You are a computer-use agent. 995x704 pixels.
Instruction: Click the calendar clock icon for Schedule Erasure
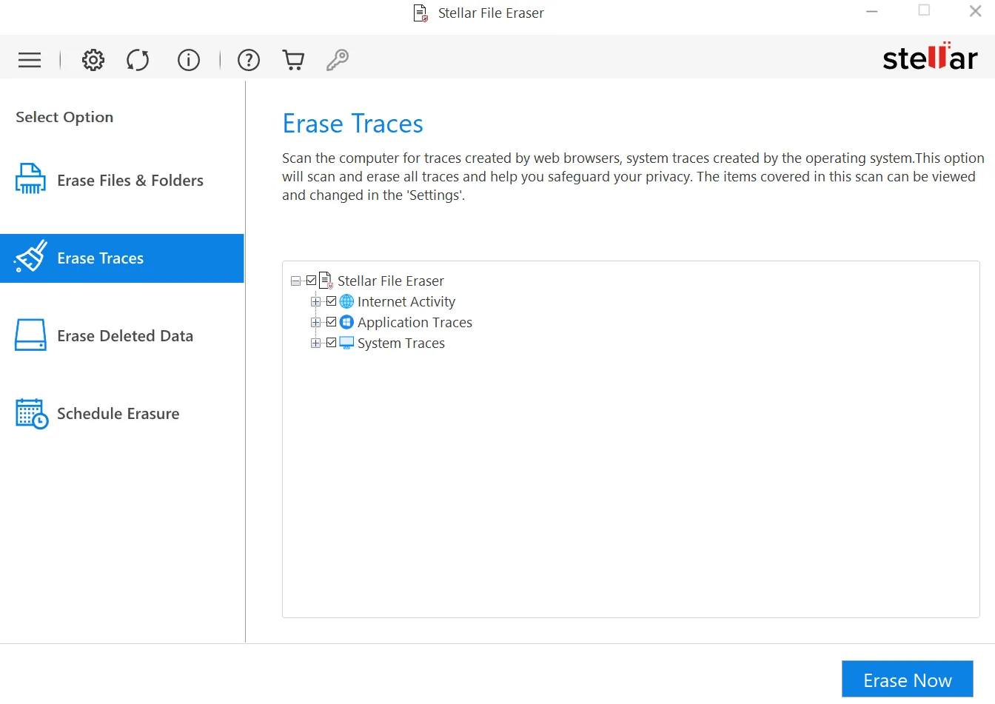pos(32,414)
